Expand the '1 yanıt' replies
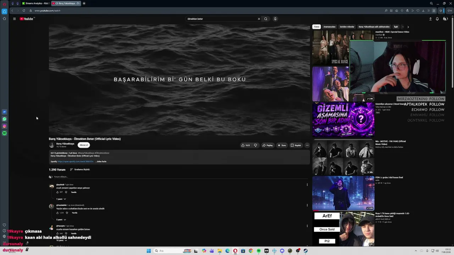Image resolution: width=454 pixels, height=255 pixels. 61,199
